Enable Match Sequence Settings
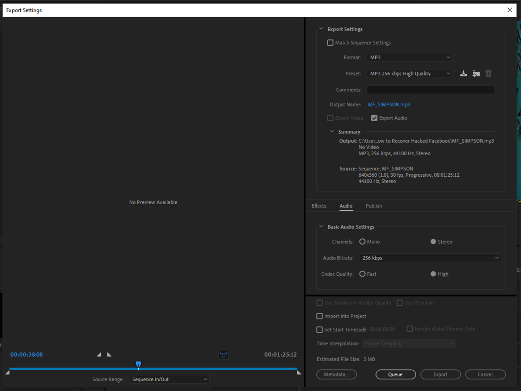Screen dimensions: 521x391 330,42
